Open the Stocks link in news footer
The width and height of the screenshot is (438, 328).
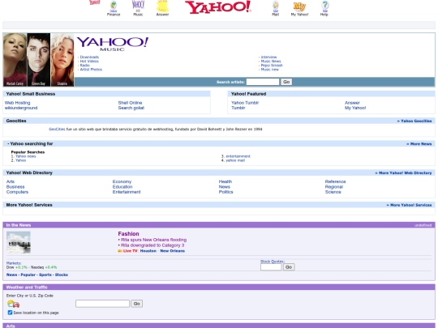[x=62, y=275]
